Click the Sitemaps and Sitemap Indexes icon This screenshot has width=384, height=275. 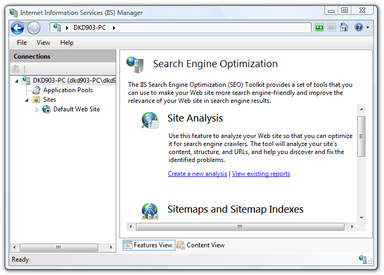click(x=149, y=211)
